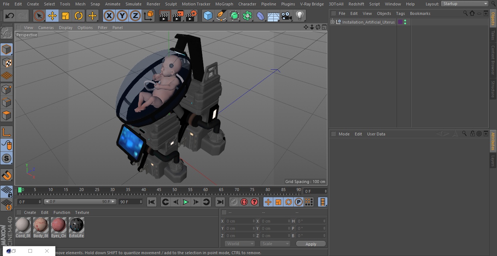Select the Cord_8t material thumbnail

click(x=23, y=228)
